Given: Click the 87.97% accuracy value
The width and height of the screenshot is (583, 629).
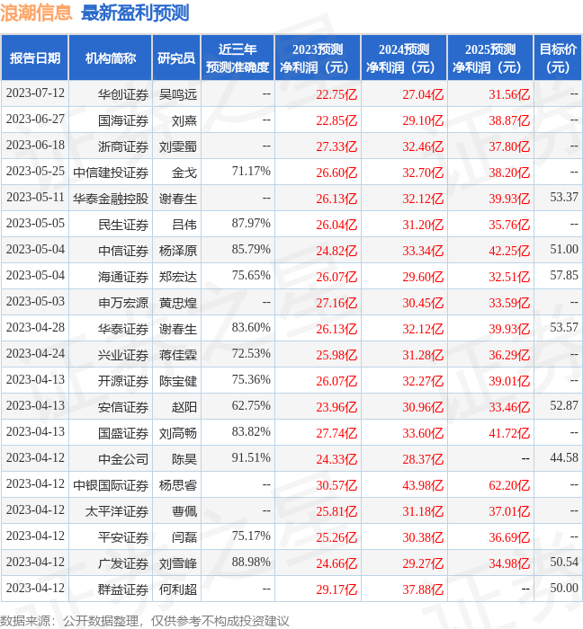Looking at the screenshot, I should coord(251,224).
